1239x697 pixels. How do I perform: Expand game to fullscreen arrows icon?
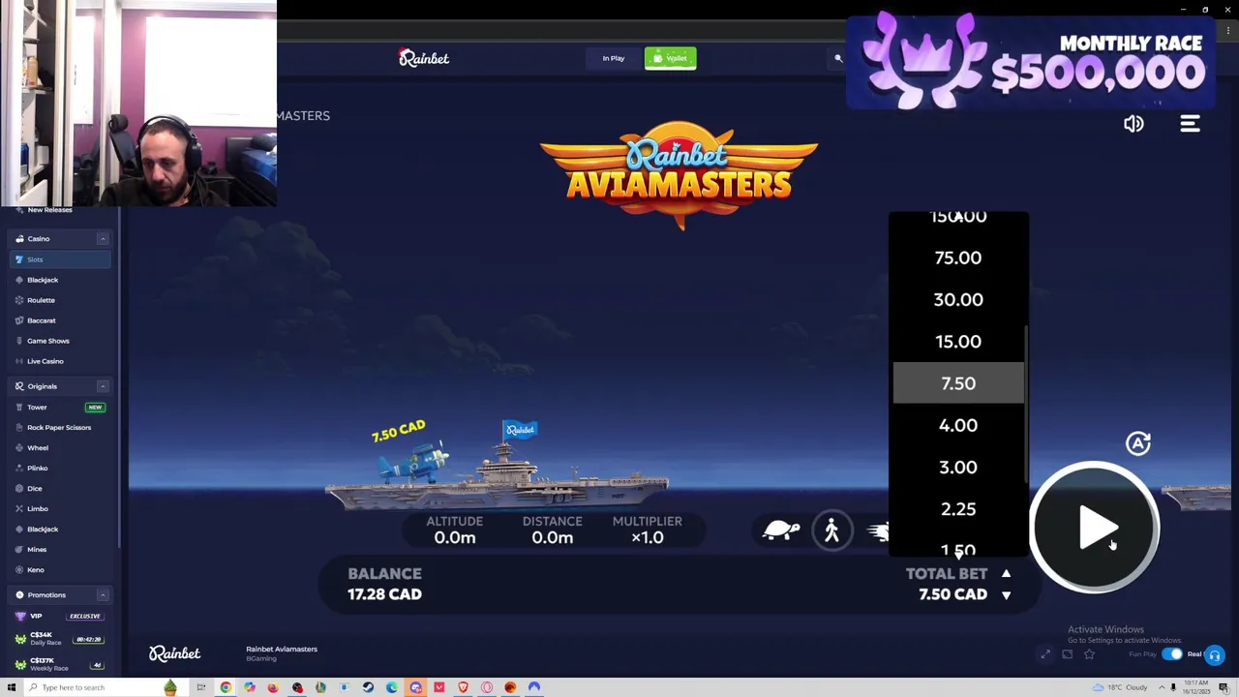coord(1045,655)
